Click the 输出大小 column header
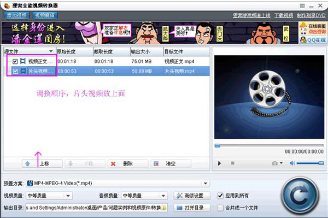 click(147, 51)
